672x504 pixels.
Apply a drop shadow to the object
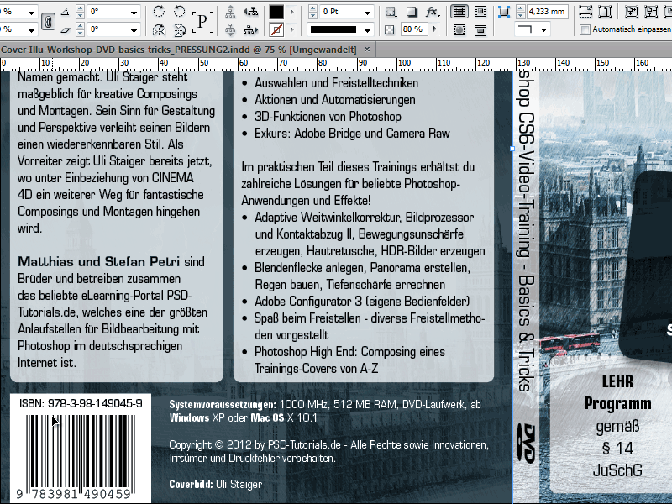click(x=412, y=12)
